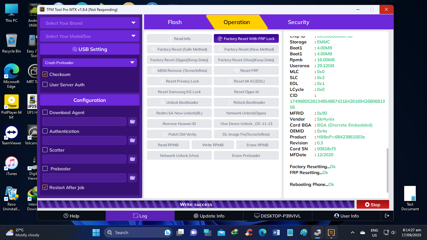Open the User Info tab
The height and width of the screenshot is (240, 427).
(346, 216)
